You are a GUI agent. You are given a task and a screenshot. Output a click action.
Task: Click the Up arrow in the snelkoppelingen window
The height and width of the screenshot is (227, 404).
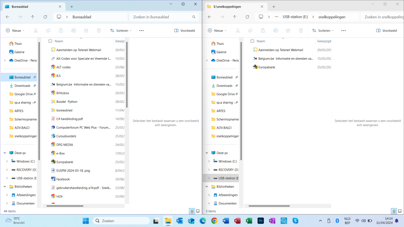[234, 17]
